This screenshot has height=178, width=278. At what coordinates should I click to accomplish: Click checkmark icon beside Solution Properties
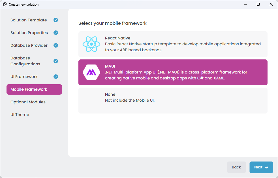click(56, 33)
